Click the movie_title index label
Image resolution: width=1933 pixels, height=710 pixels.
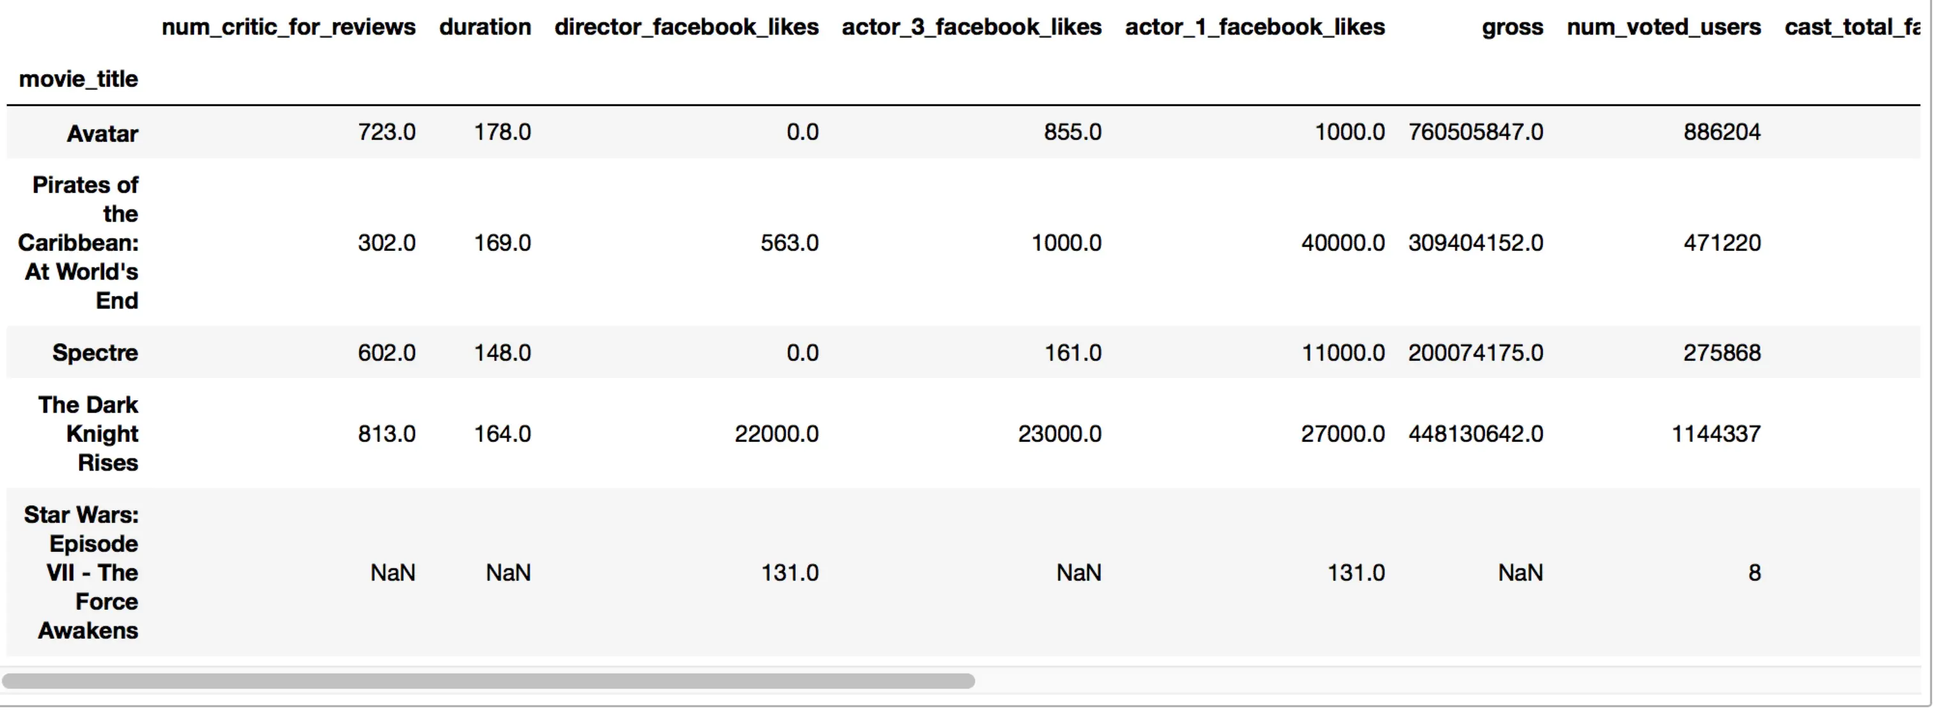[78, 79]
